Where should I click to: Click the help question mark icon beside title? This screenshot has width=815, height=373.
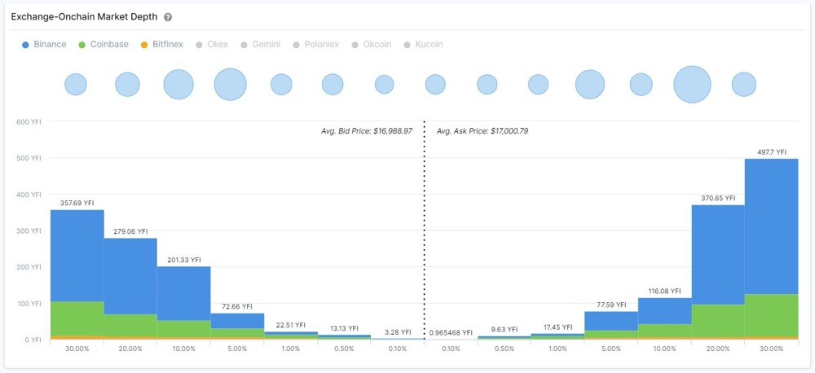pyautogui.click(x=168, y=17)
